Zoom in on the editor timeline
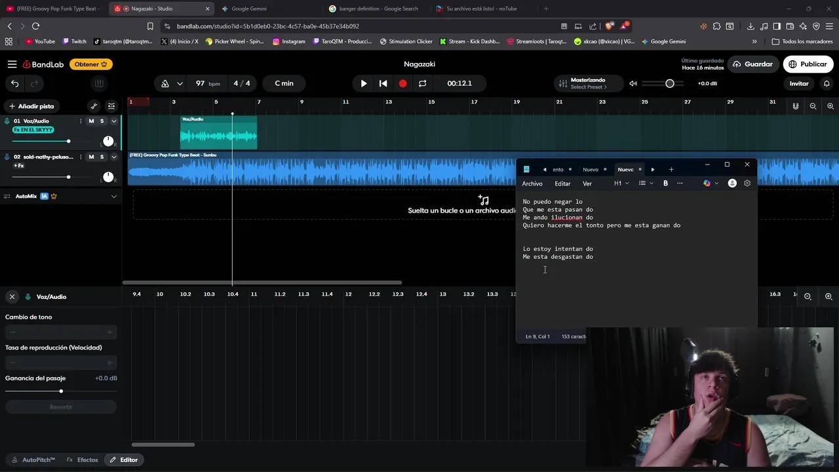 coord(829,296)
